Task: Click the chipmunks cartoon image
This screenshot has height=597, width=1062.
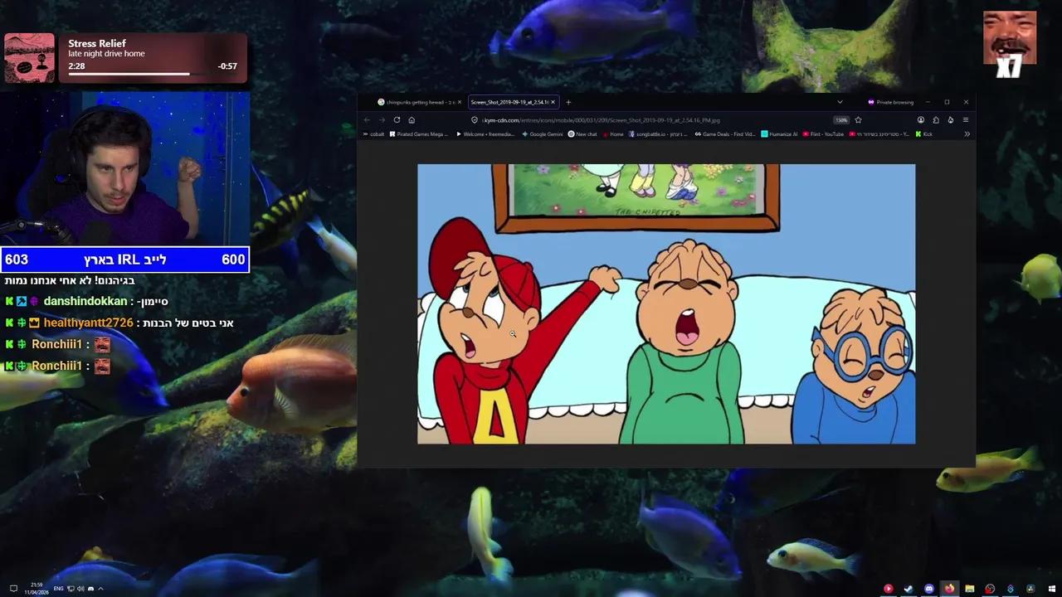Action: [x=666, y=303]
